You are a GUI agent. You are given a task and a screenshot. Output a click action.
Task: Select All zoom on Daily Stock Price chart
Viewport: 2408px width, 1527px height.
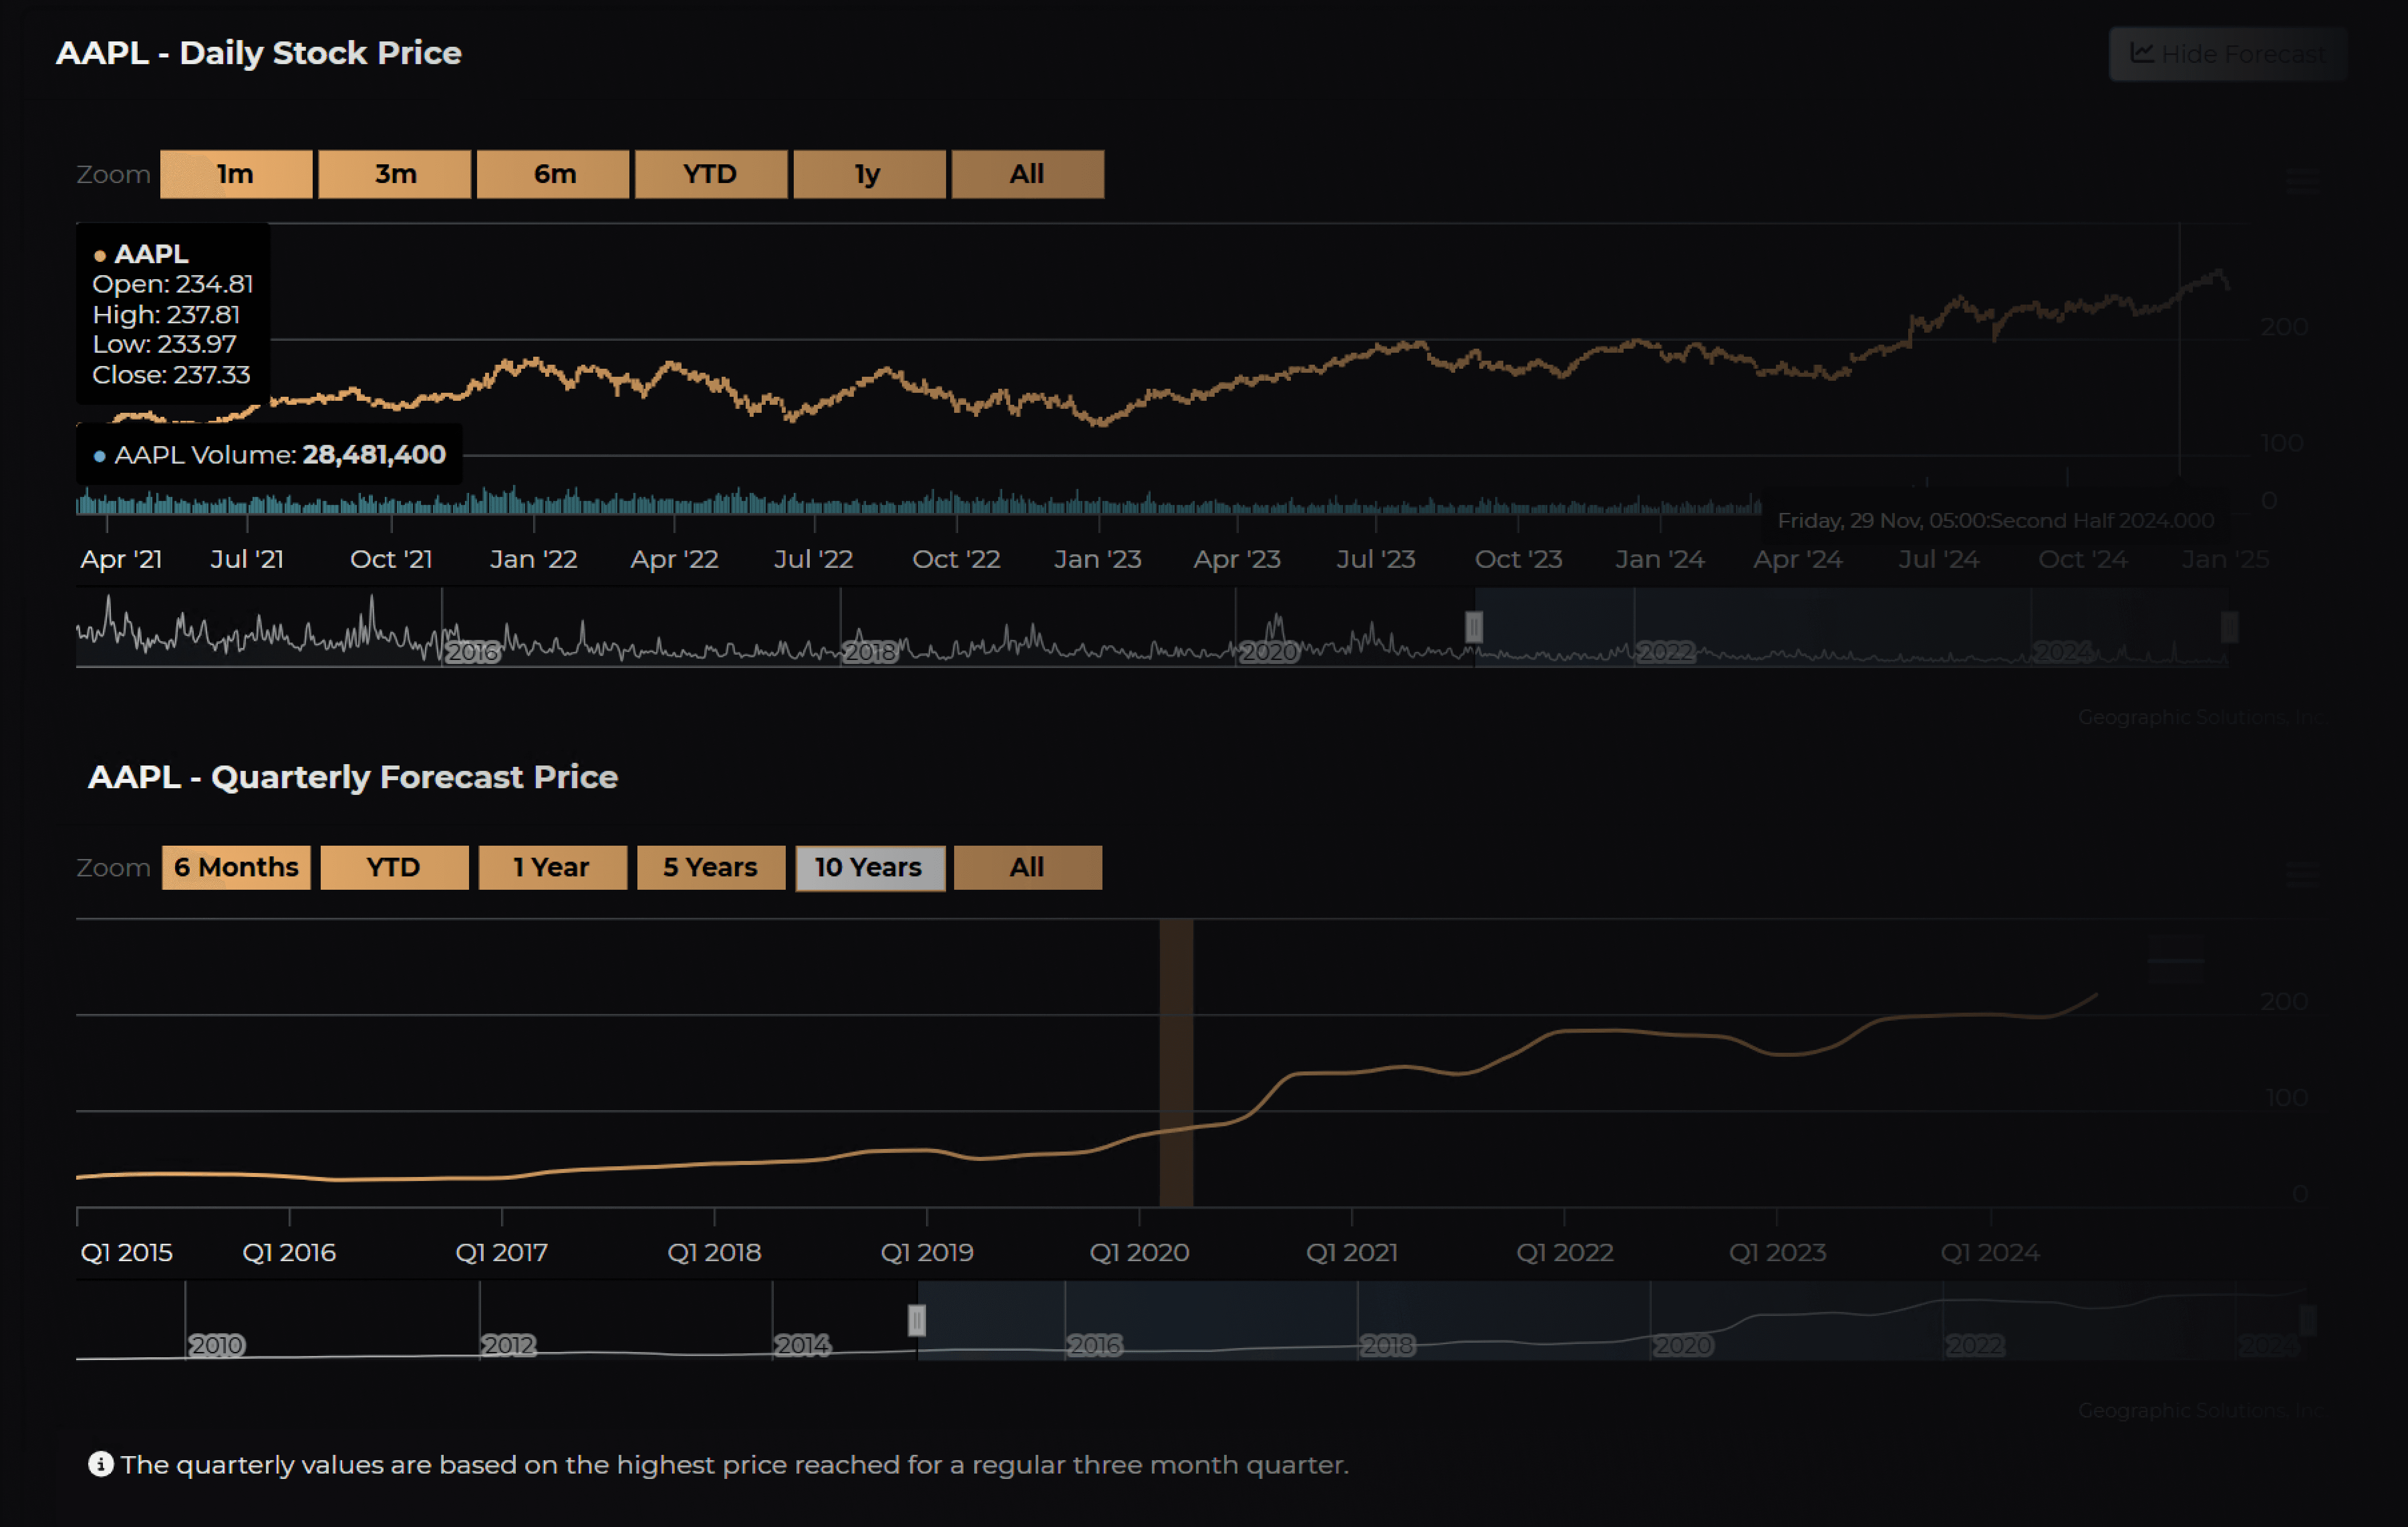click(1028, 174)
